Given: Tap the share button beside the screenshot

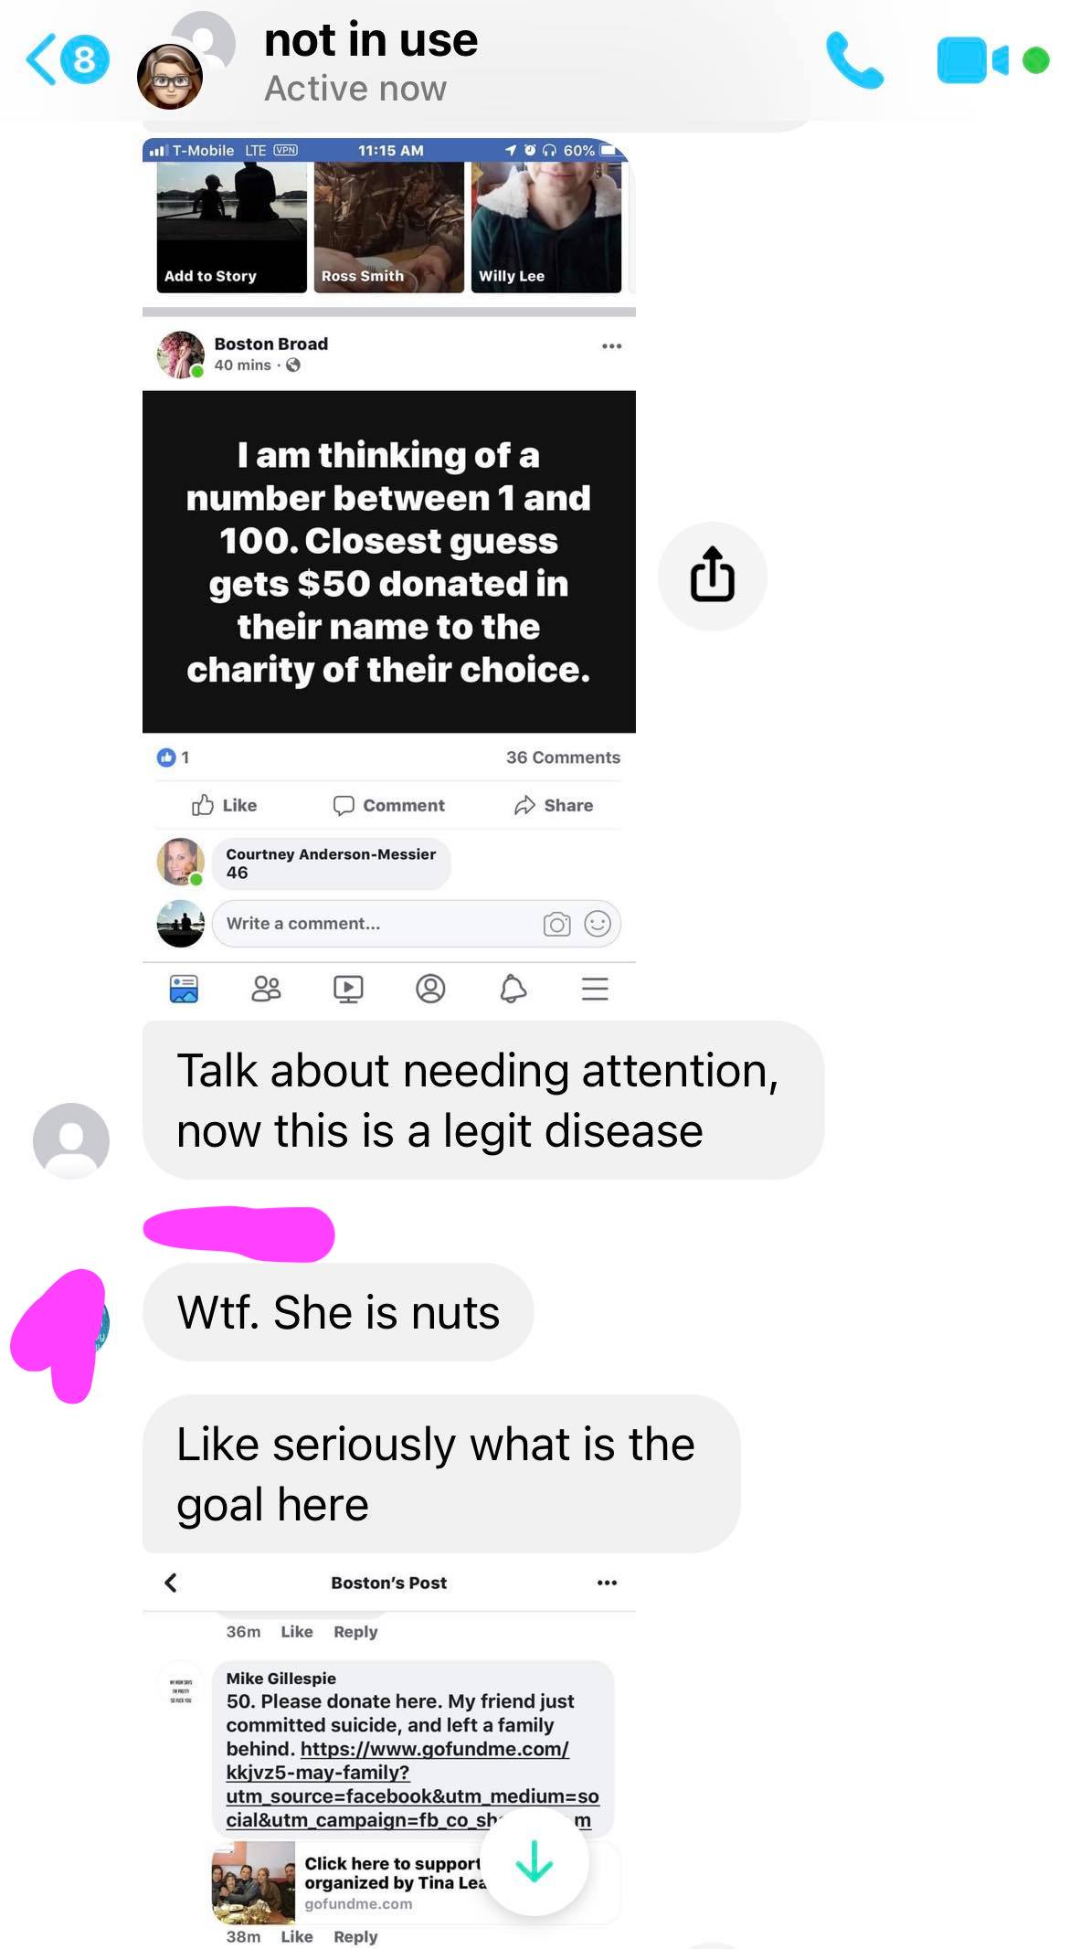Looking at the screenshot, I should point(712,575).
